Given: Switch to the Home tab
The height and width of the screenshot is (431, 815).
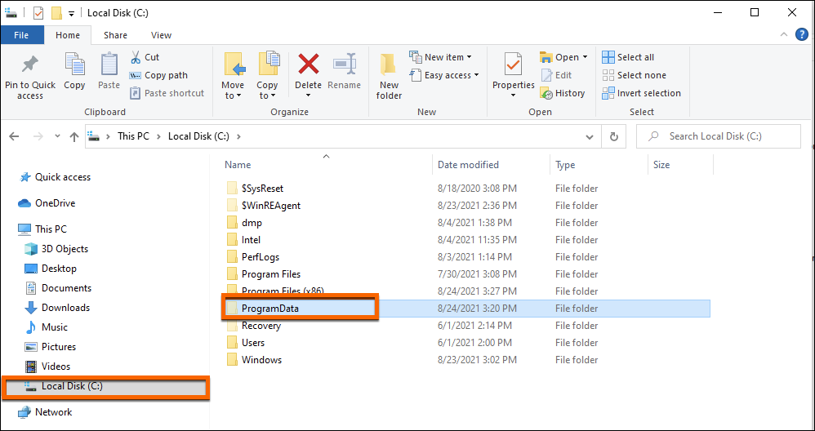Looking at the screenshot, I should tap(68, 35).
